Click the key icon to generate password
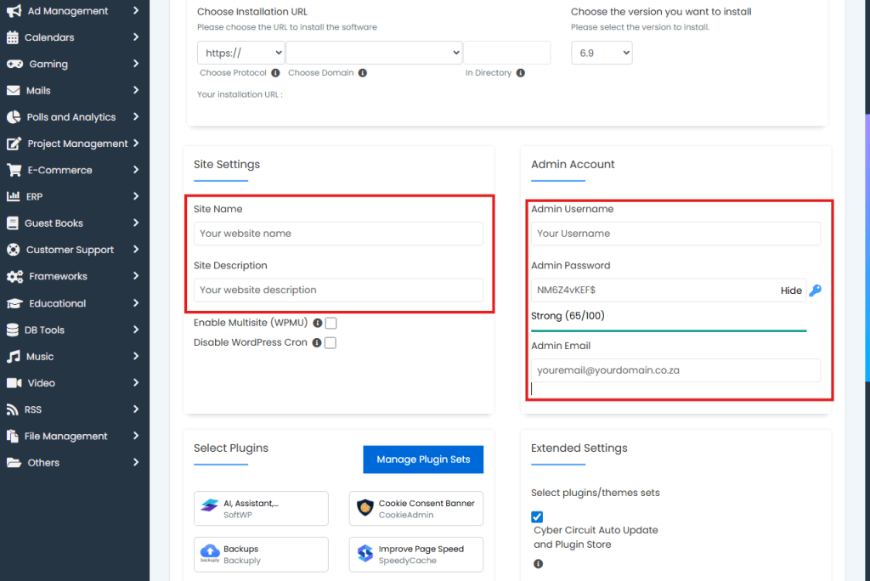Screen dimensions: 870x581 pos(815,290)
